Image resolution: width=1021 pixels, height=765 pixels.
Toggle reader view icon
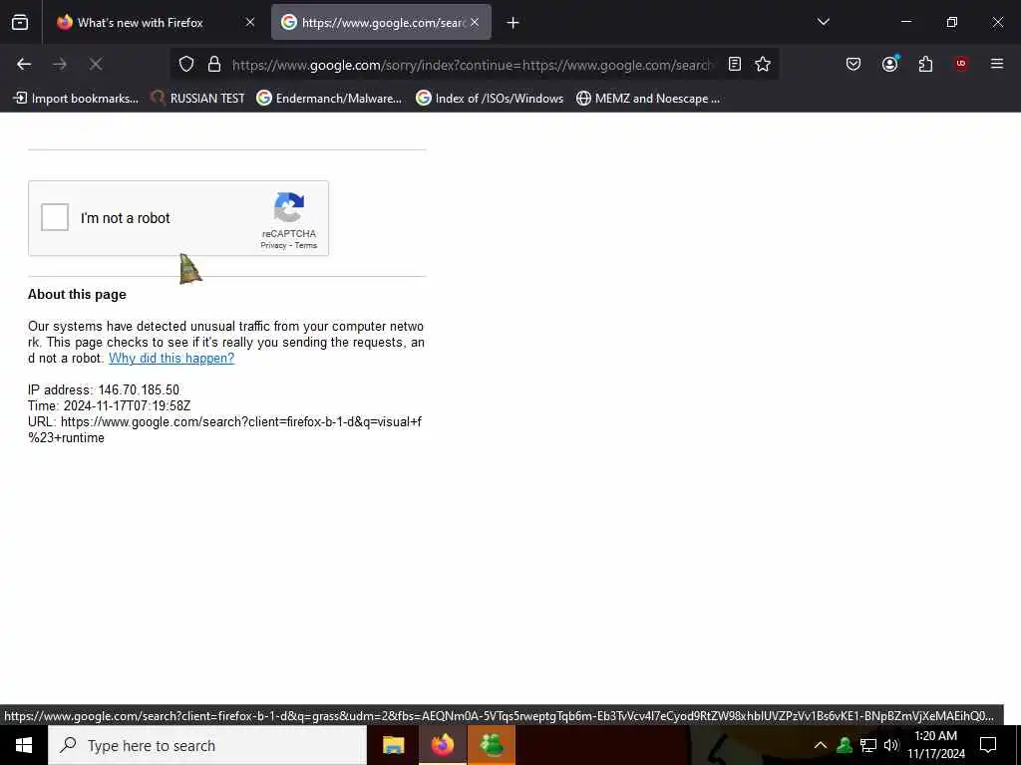(735, 65)
